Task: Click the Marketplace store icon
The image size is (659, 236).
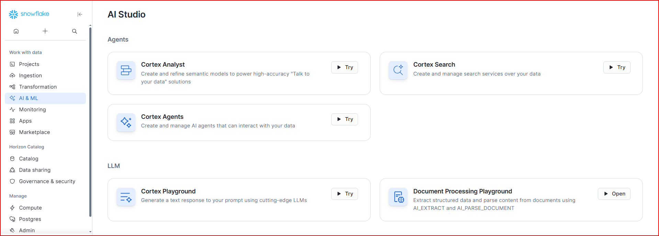Action: [12, 132]
